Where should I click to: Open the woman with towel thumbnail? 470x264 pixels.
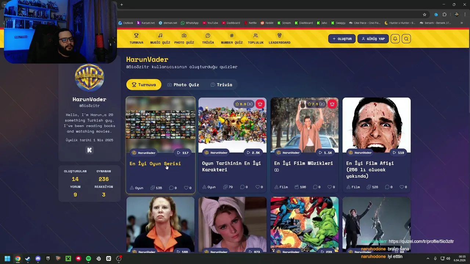click(x=232, y=224)
